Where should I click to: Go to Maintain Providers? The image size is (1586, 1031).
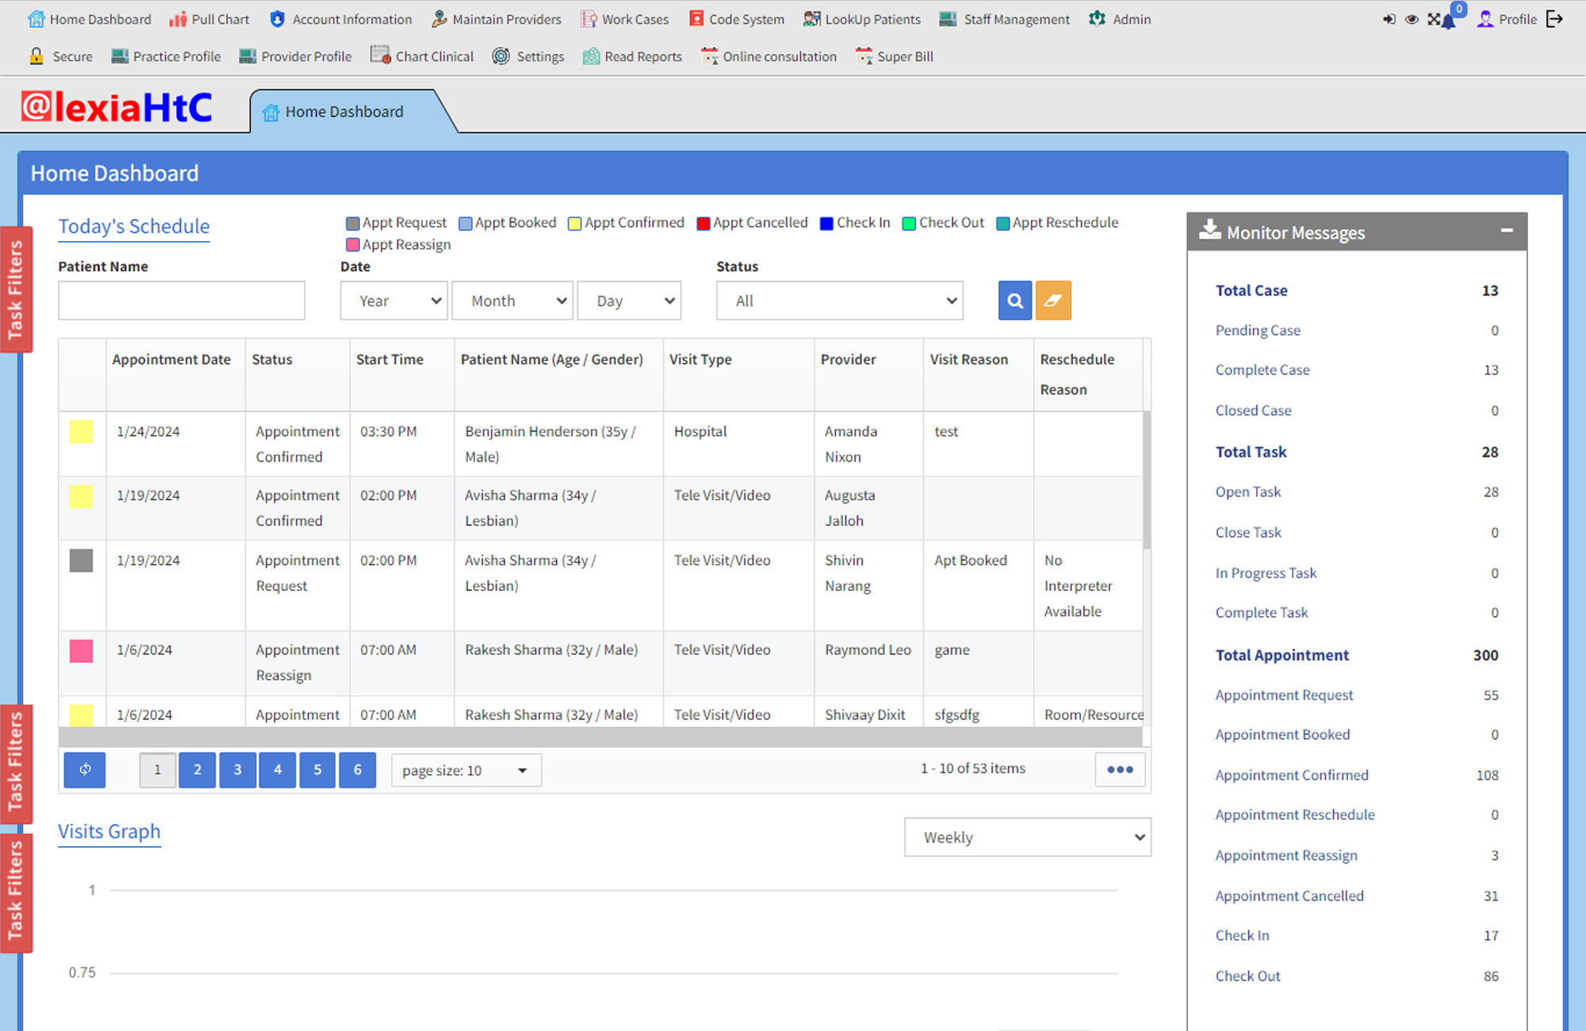(496, 19)
